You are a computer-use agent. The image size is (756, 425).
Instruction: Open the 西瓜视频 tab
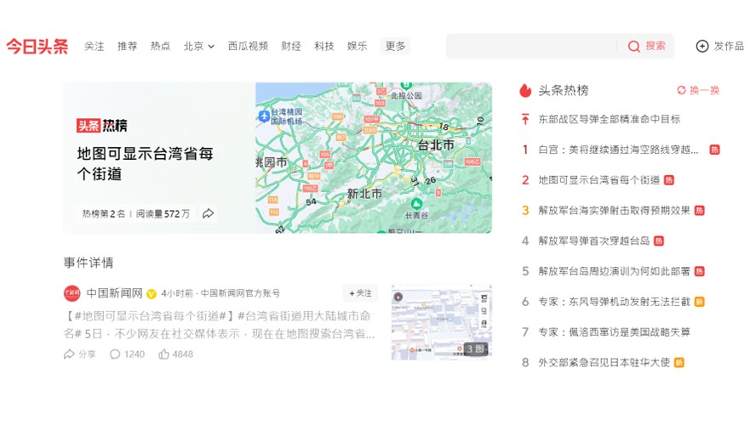point(248,46)
